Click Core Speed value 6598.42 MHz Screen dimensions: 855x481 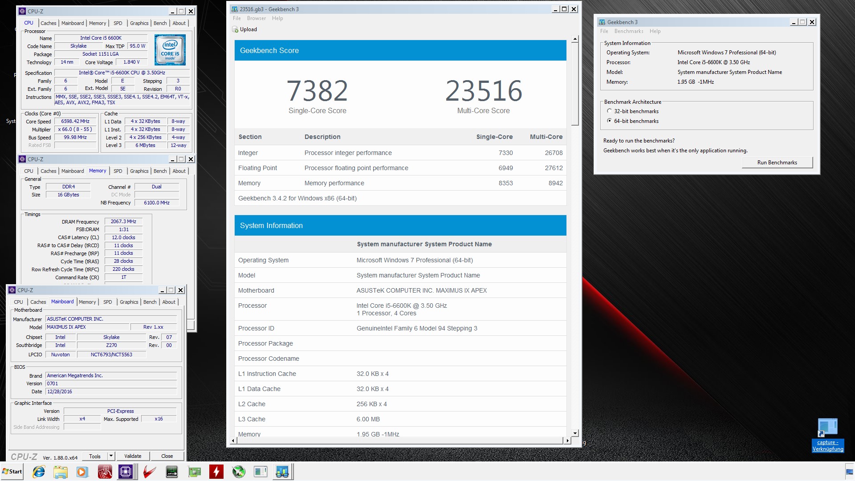(75, 122)
